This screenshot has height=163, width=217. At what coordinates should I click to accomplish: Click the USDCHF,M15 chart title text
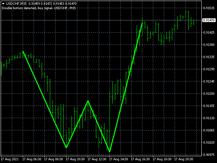(x=16, y=4)
